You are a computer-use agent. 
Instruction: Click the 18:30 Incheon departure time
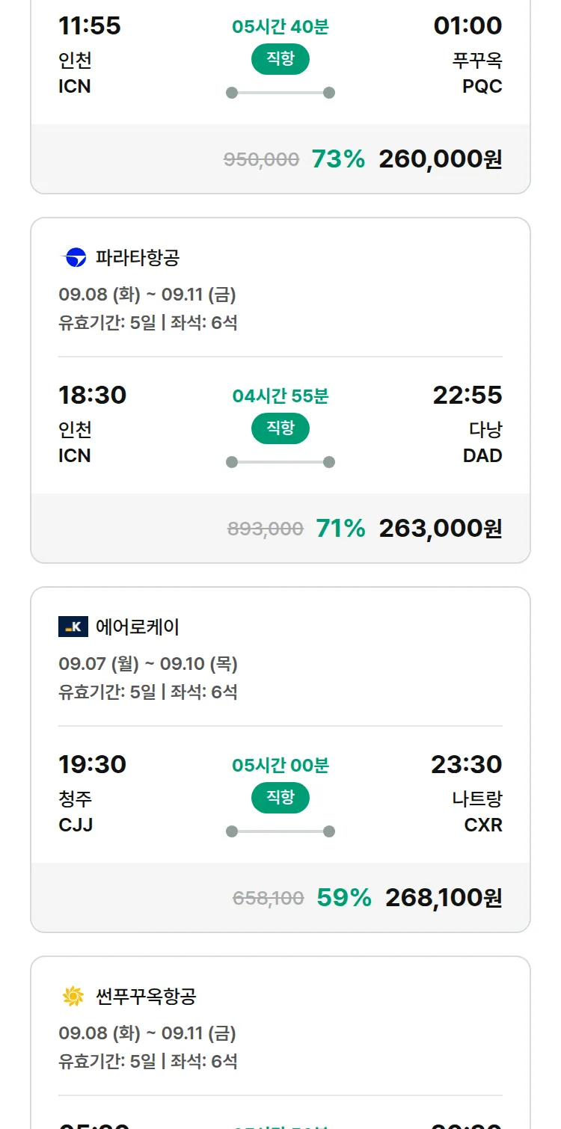click(x=93, y=395)
